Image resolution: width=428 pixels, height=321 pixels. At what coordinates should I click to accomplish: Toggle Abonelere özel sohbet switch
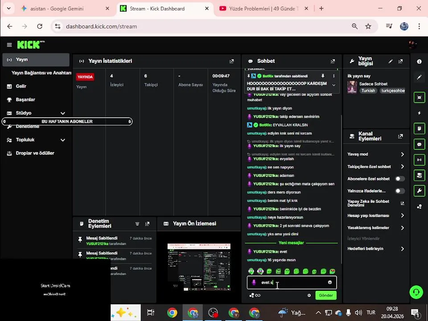pyautogui.click(x=400, y=179)
